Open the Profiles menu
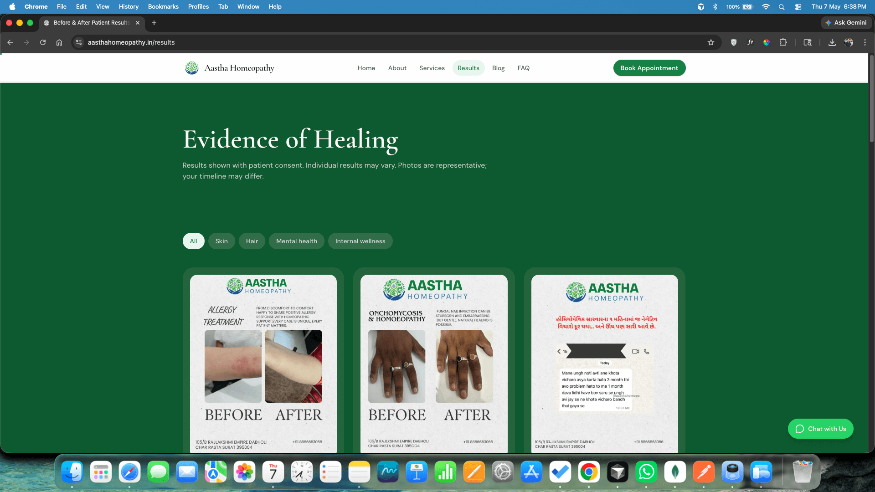This screenshot has height=492, width=875. pos(198,6)
